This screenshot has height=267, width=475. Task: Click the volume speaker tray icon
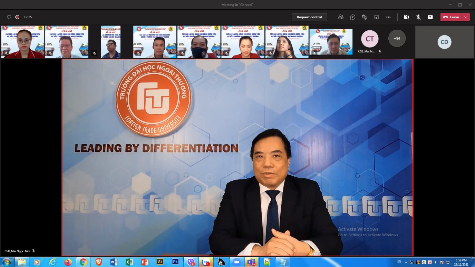(x=436, y=262)
